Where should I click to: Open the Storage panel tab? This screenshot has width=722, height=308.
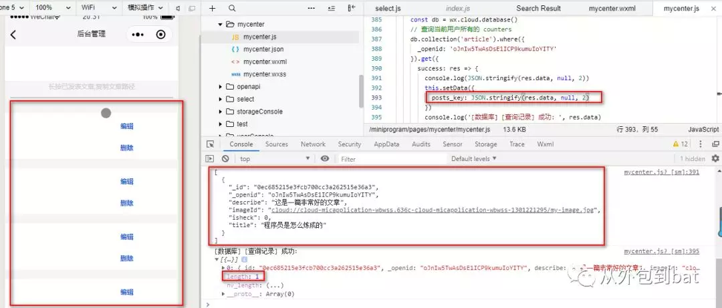486,144
